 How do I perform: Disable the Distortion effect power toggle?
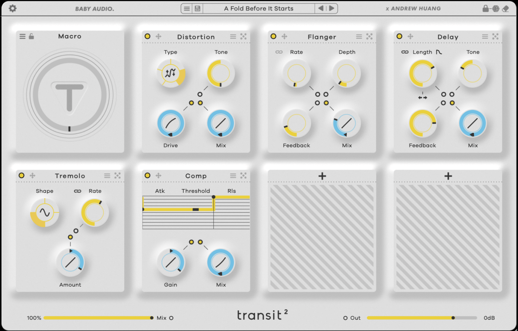coord(148,37)
